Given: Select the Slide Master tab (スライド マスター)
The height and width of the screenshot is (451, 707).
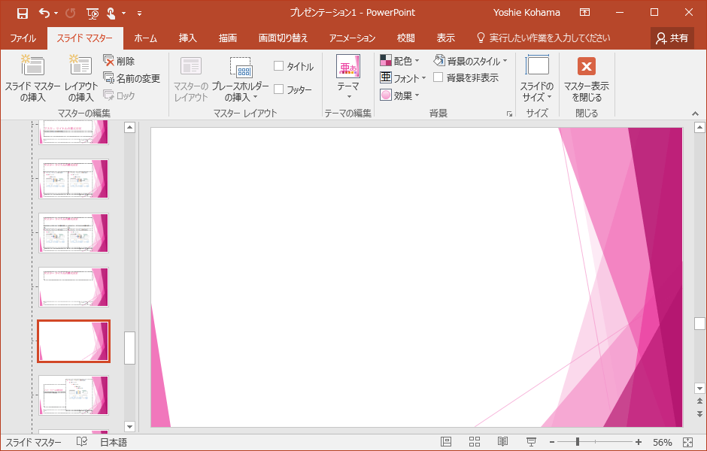Looking at the screenshot, I should [85, 38].
